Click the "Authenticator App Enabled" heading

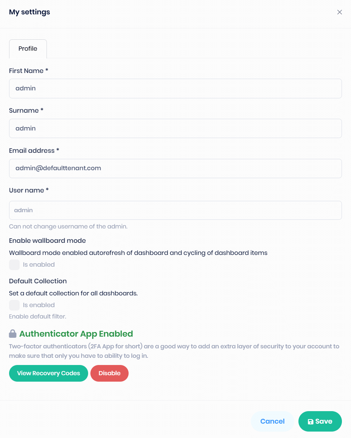tap(76, 334)
